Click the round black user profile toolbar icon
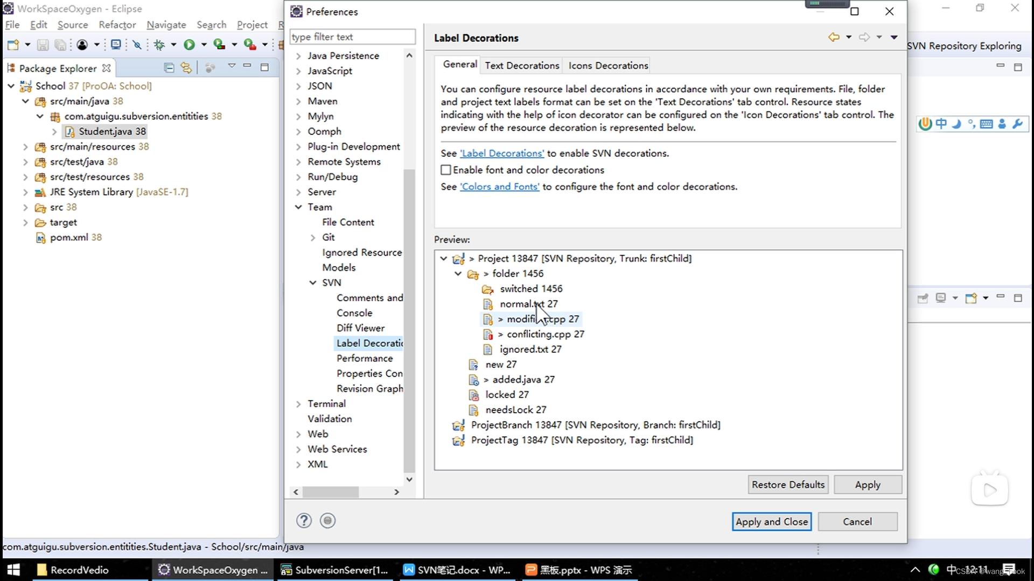Image resolution: width=1034 pixels, height=581 pixels. coord(82,45)
